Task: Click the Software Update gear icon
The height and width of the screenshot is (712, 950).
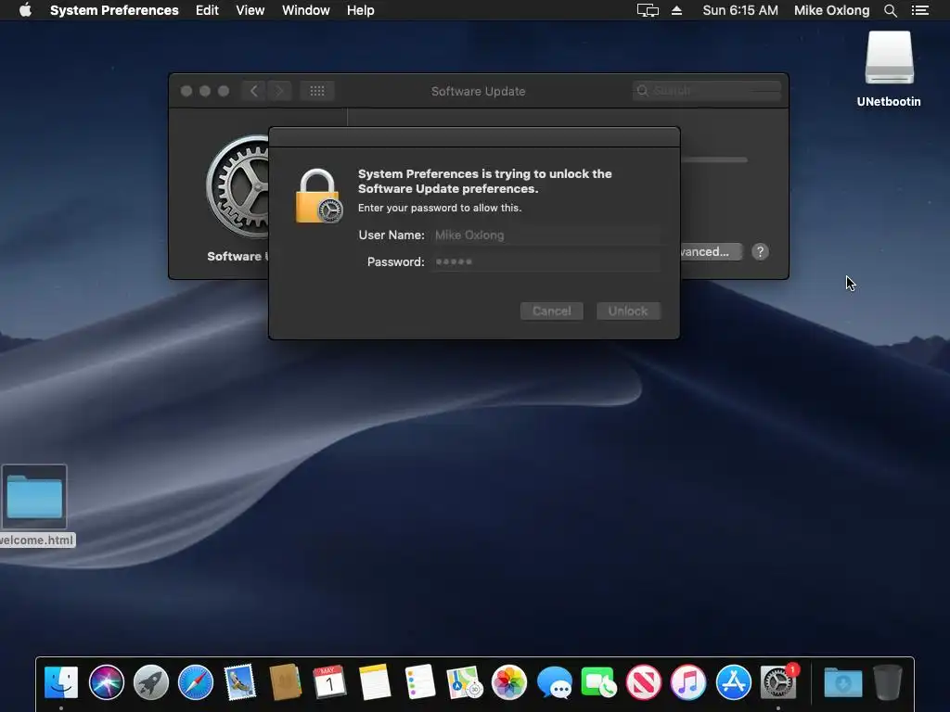Action: click(x=237, y=186)
